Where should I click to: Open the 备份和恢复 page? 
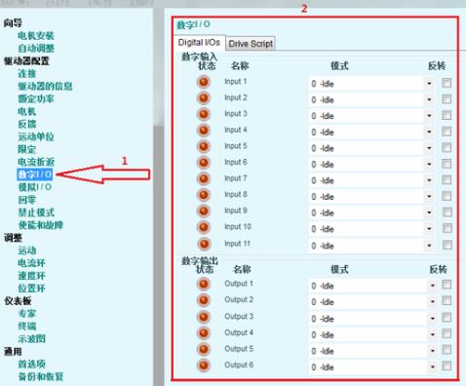(x=41, y=376)
